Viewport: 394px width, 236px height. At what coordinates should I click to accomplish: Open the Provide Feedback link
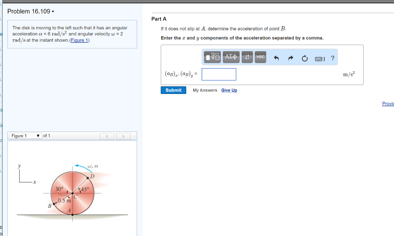tap(388, 103)
